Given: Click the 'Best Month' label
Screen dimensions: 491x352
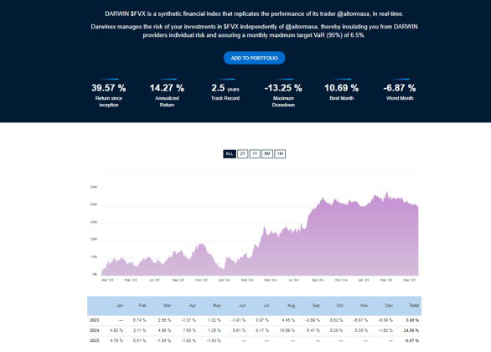Looking at the screenshot, I should (341, 98).
